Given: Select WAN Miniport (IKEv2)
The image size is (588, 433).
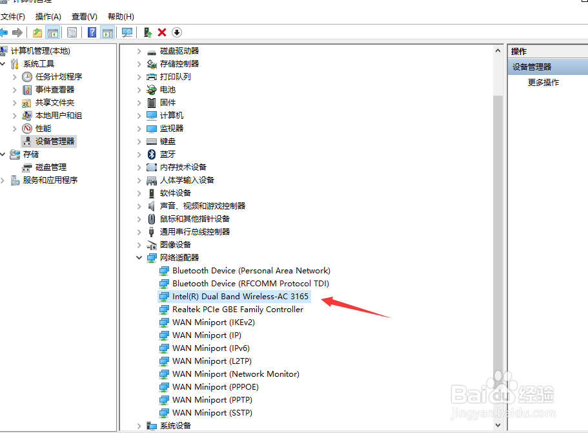Looking at the screenshot, I should 214,322.
